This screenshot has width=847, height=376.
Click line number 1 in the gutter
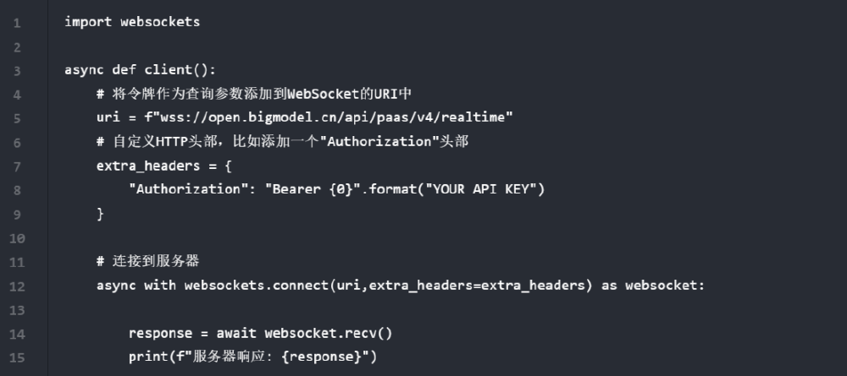pos(16,22)
